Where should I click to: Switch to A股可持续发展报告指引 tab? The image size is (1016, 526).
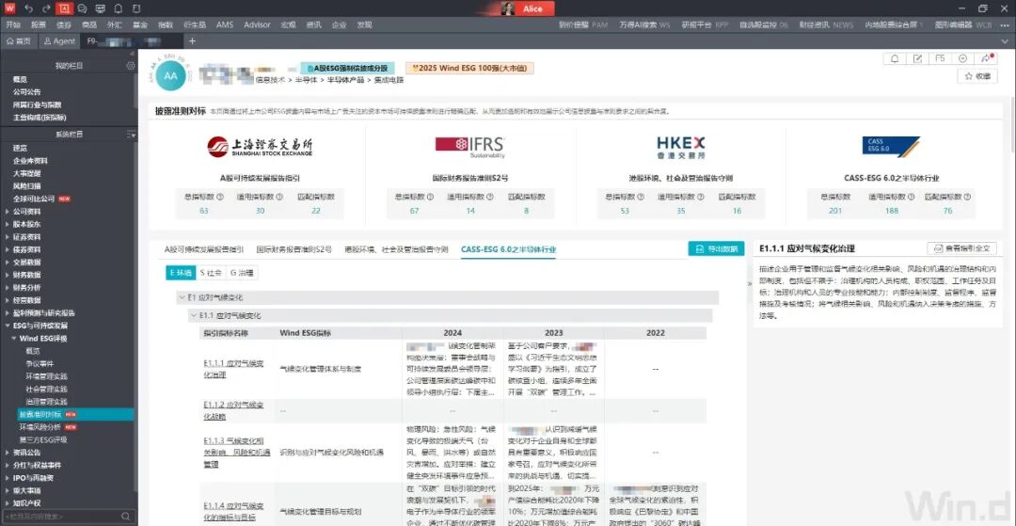[x=204, y=248]
